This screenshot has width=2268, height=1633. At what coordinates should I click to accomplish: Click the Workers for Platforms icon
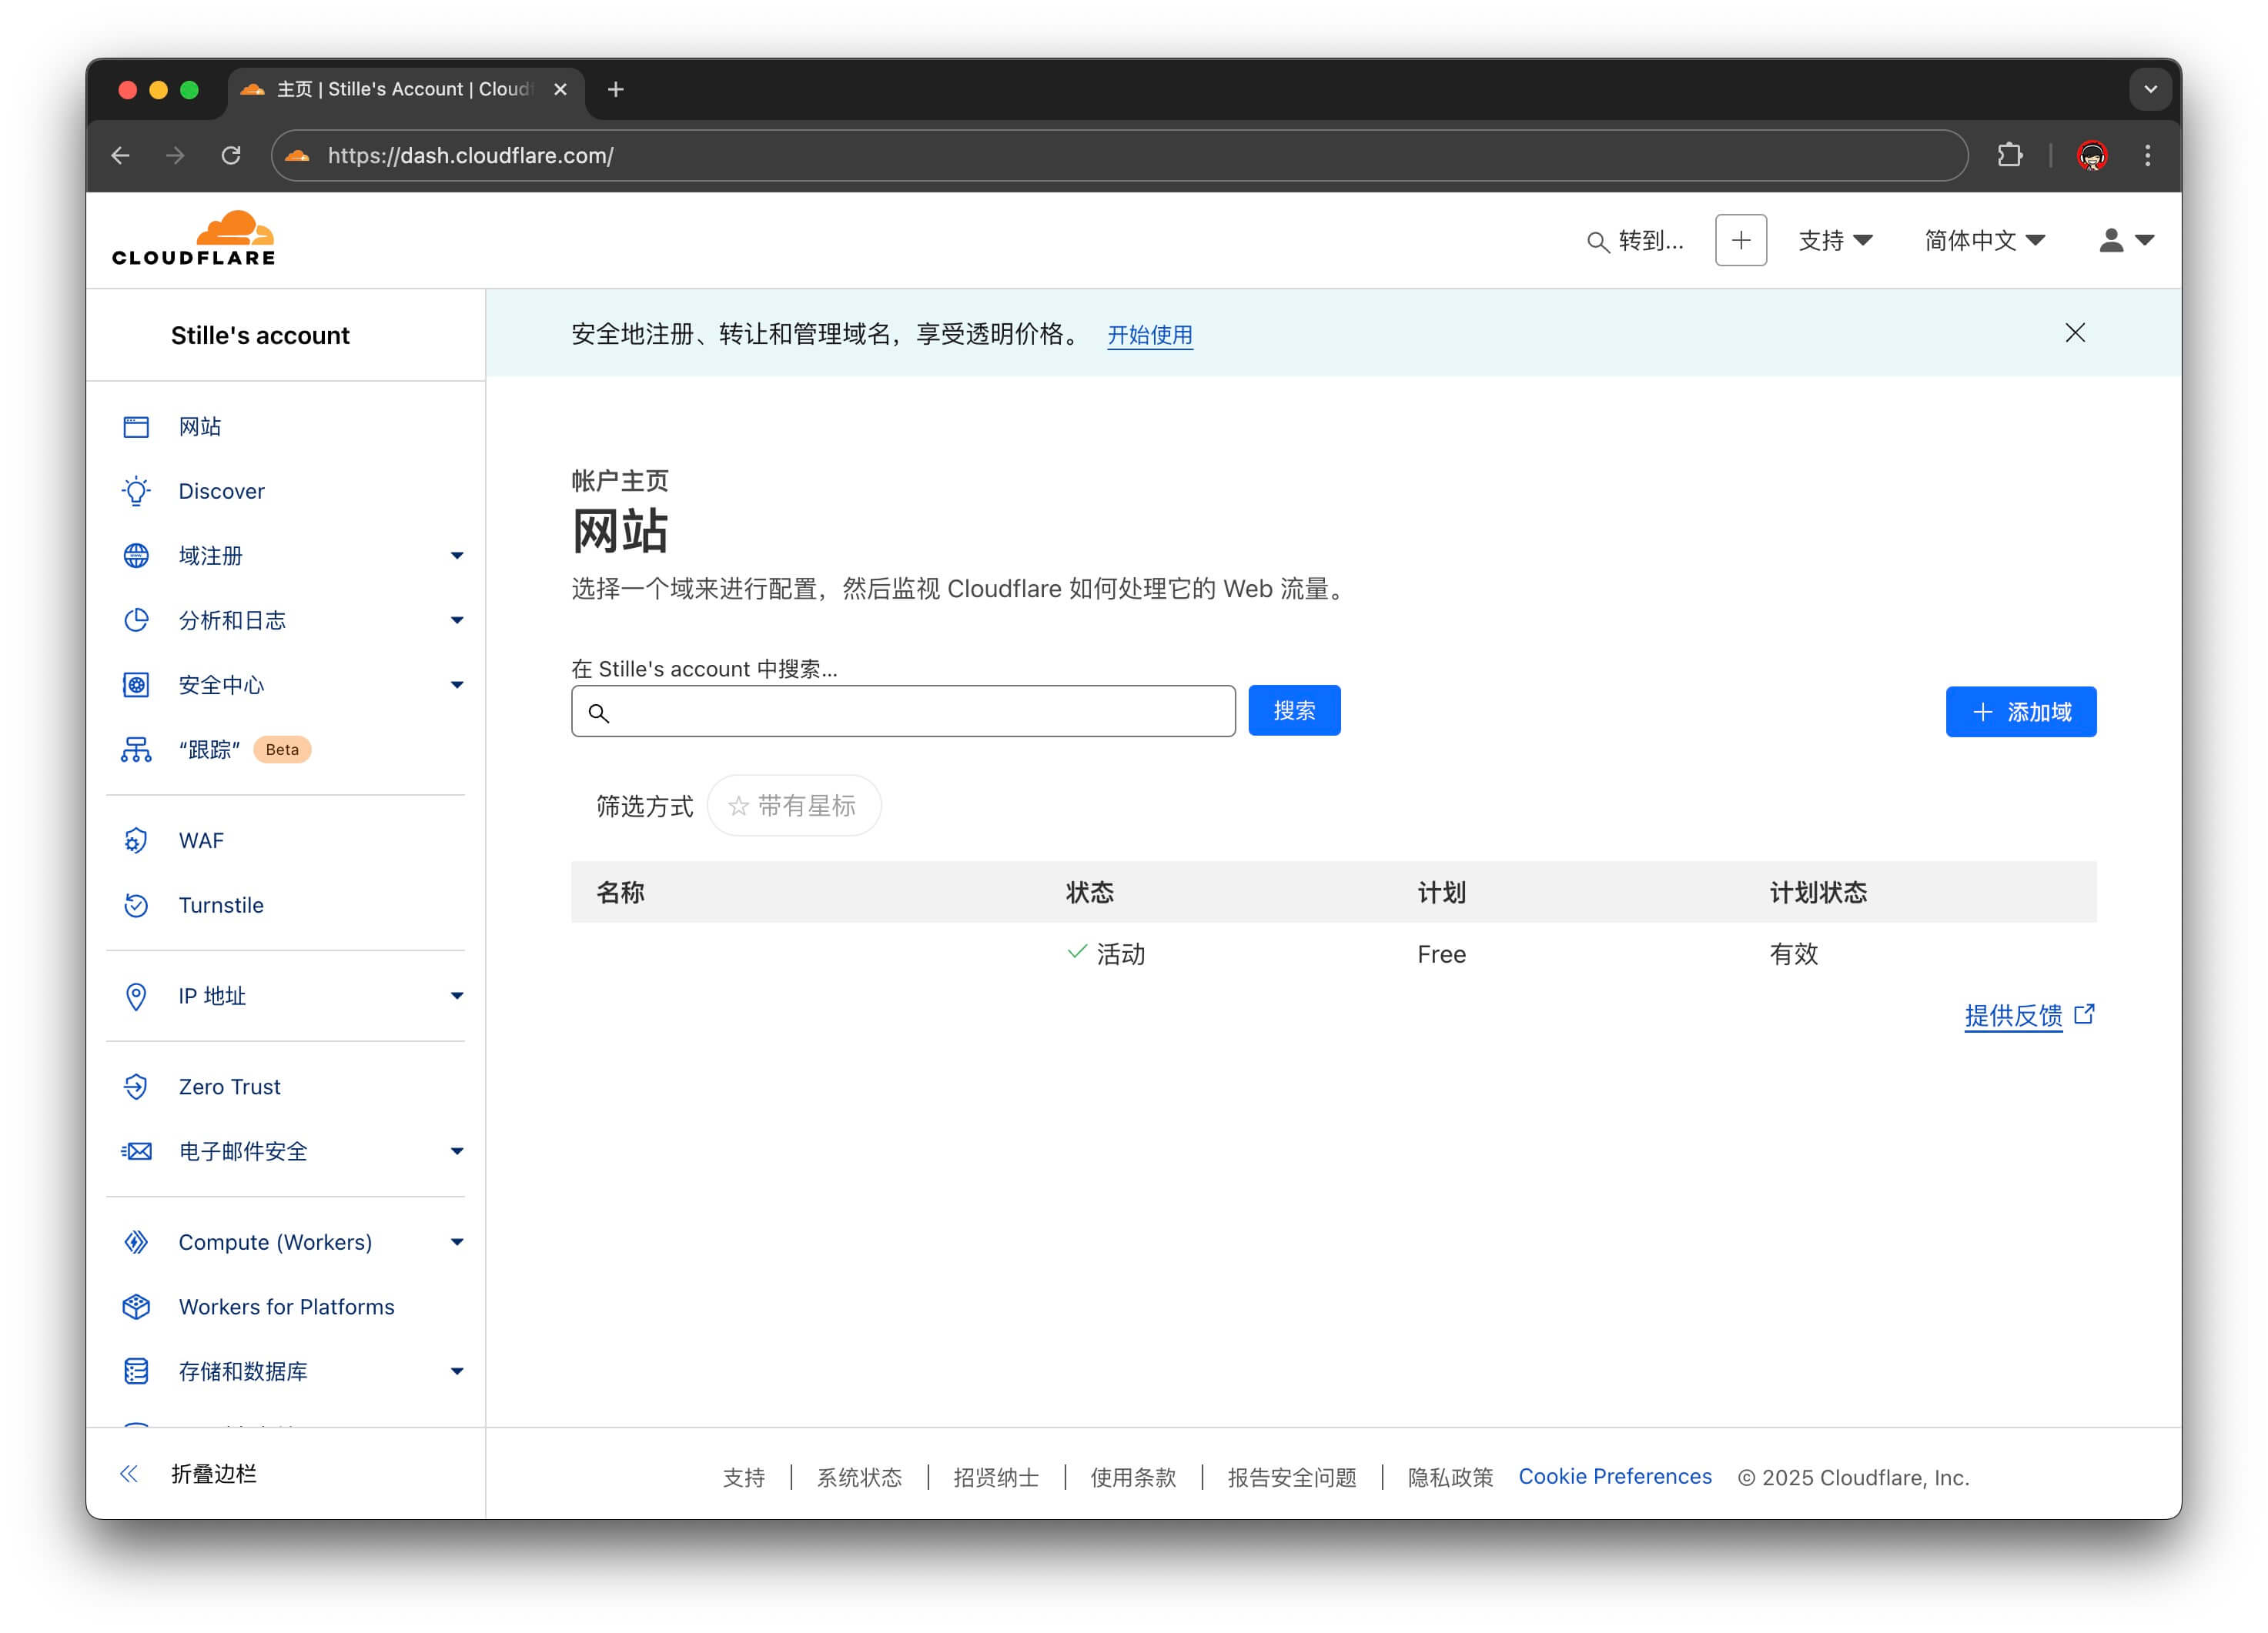click(136, 1306)
